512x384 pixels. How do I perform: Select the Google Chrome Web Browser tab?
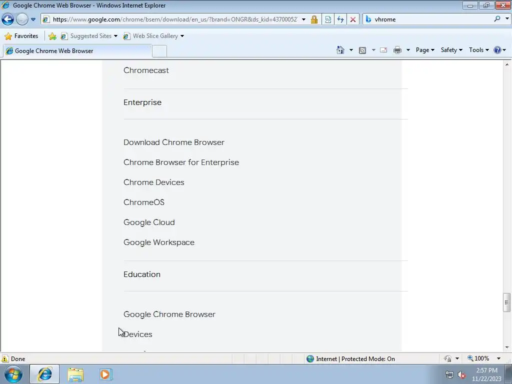click(x=77, y=51)
